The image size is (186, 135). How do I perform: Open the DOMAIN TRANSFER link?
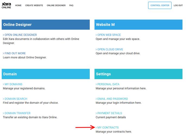coord(17,113)
